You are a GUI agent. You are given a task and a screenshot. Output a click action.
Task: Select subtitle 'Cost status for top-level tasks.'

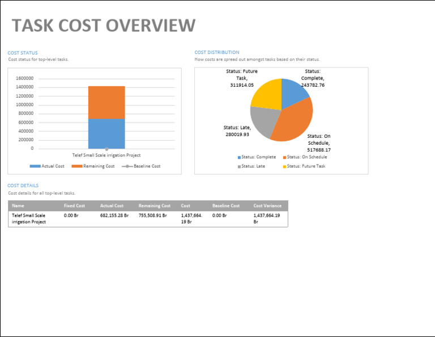[39, 59]
